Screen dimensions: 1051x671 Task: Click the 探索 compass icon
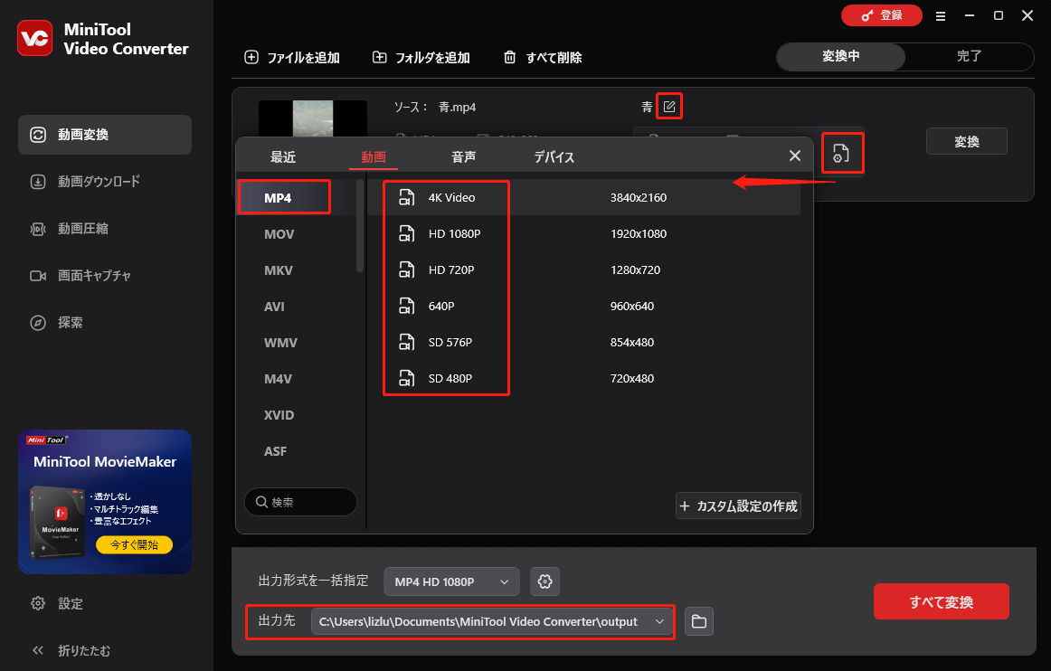tap(38, 323)
